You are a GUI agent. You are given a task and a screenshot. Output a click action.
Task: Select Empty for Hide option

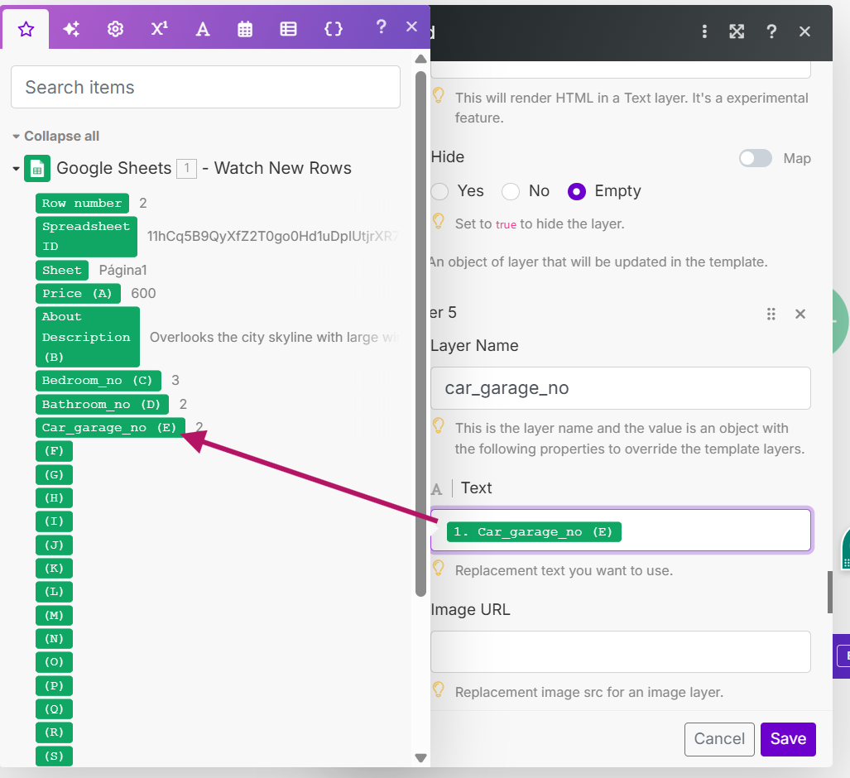tap(577, 191)
